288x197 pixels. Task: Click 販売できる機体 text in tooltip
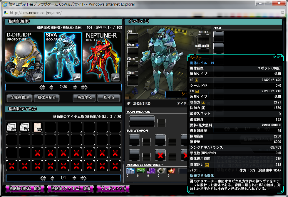click(x=202, y=176)
